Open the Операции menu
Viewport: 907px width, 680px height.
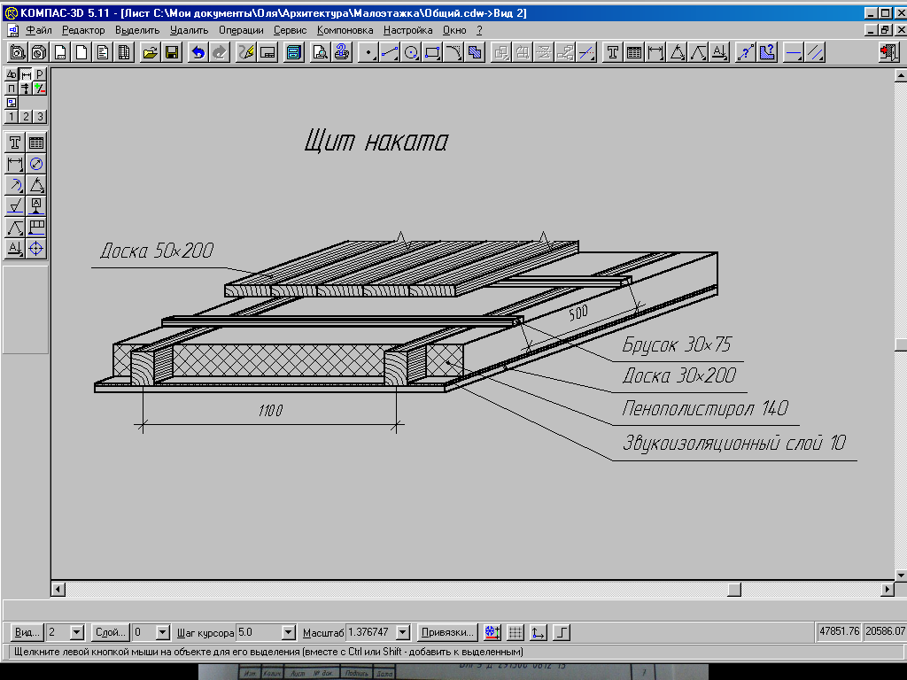pyautogui.click(x=241, y=29)
